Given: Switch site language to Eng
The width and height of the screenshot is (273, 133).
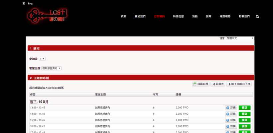Looking at the screenshot, I should point(30,3).
